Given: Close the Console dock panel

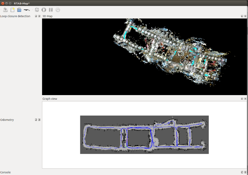Looking at the screenshot, I should (245, 172).
